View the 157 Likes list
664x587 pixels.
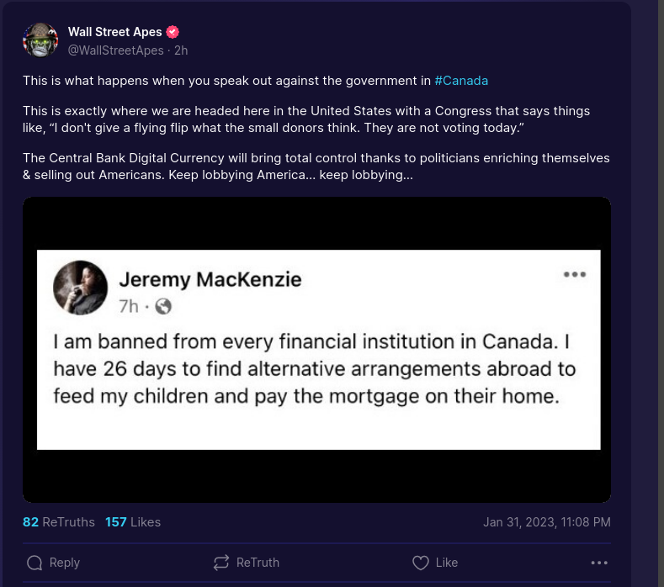(x=133, y=522)
